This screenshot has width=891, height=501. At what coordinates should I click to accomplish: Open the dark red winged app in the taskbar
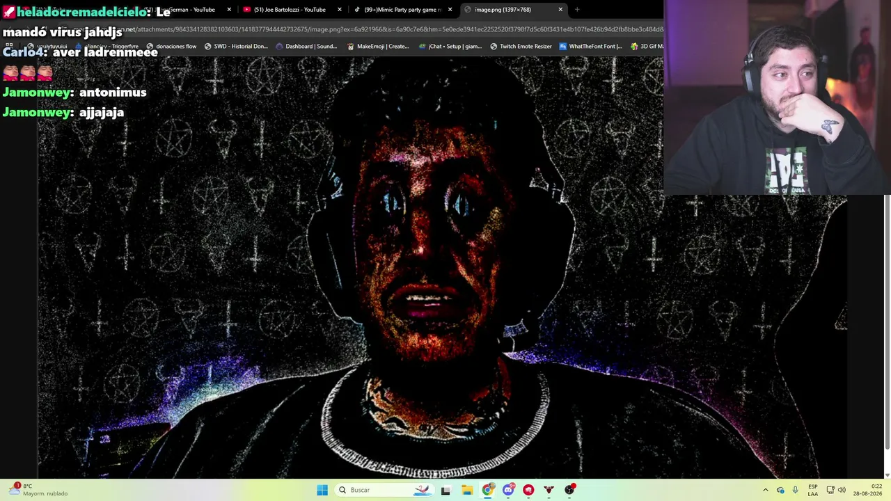click(x=549, y=490)
